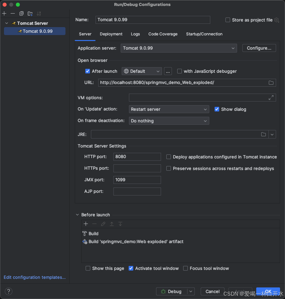The image size is (285, 299).
Task: Collapse the Before launch section
Action: [77, 215]
